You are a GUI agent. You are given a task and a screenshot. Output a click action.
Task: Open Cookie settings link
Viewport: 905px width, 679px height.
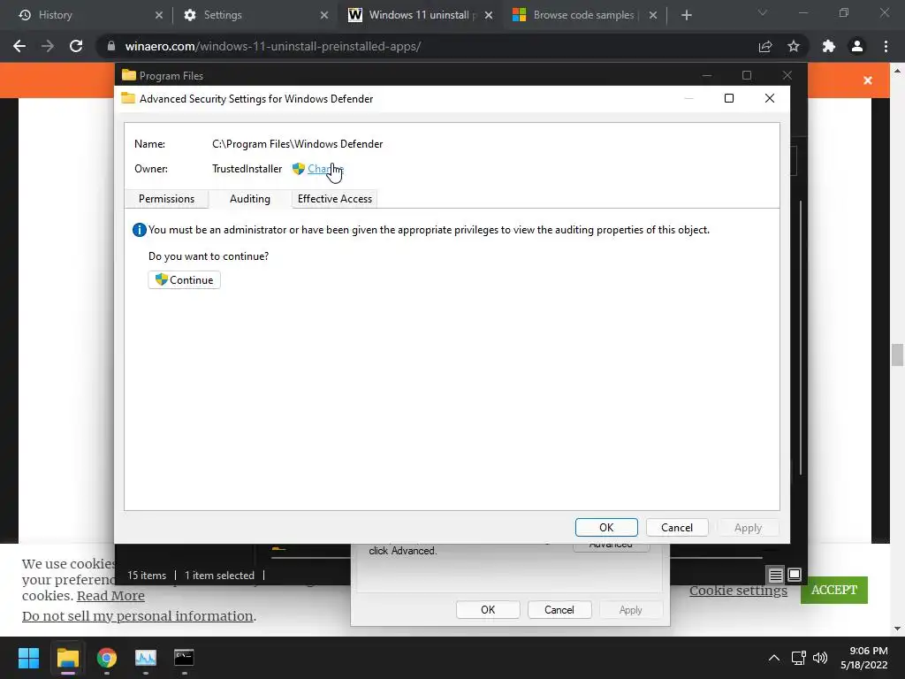point(738,591)
